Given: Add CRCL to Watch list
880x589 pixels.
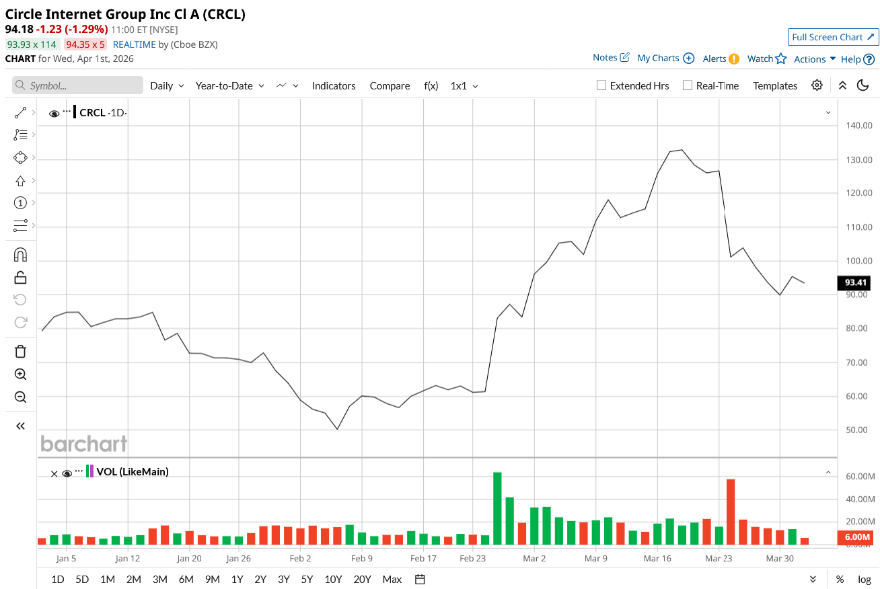Looking at the screenshot, I should [767, 58].
